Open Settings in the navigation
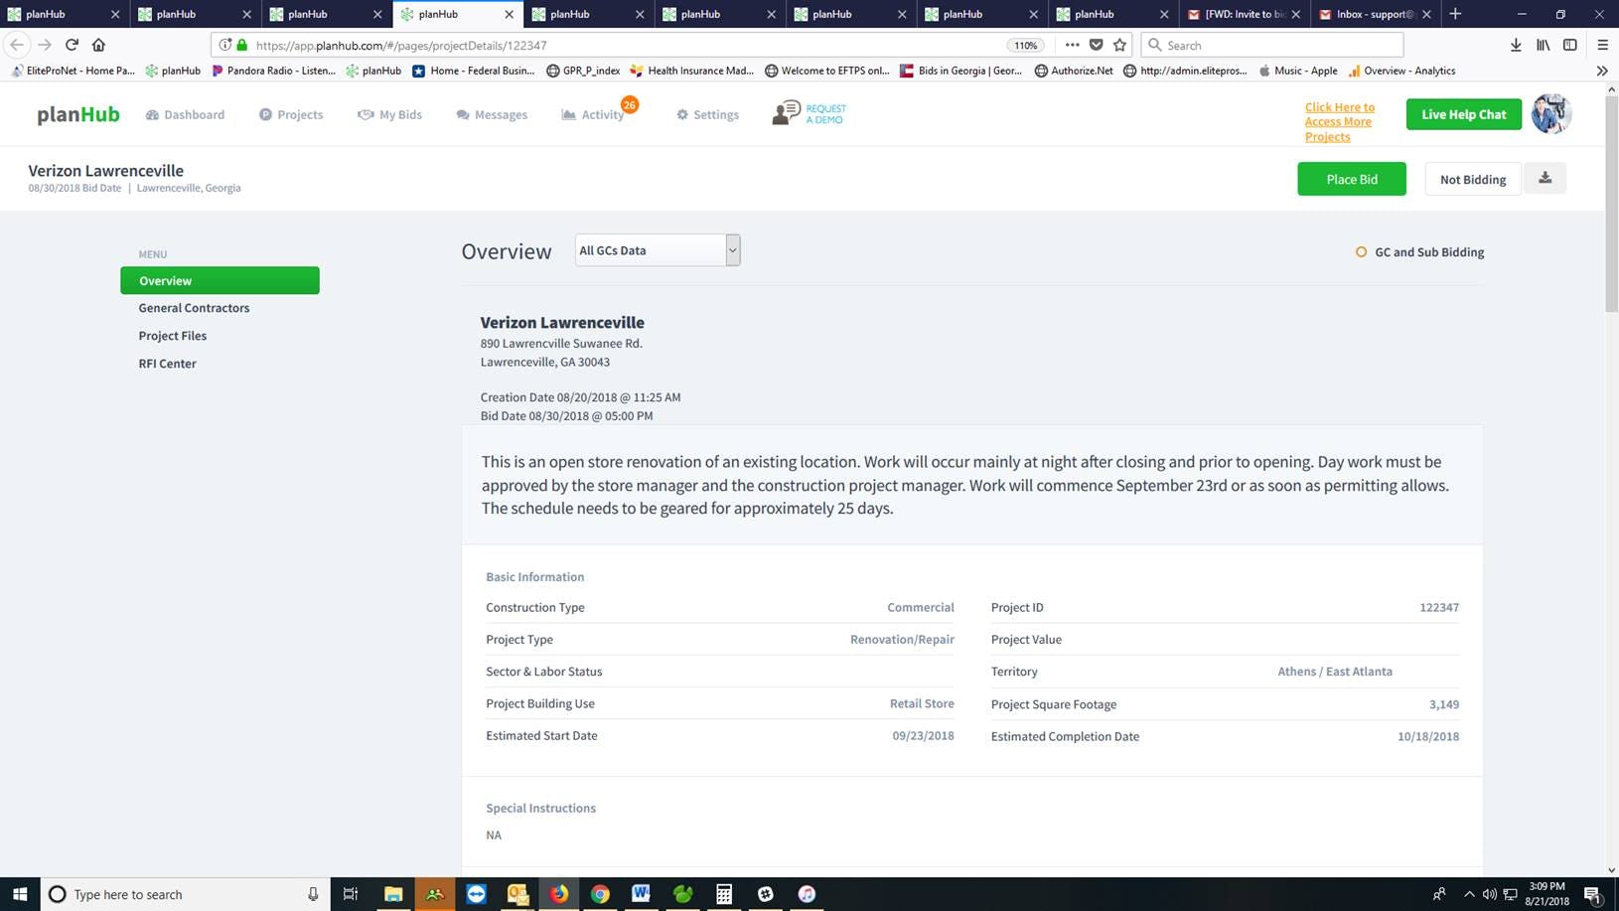The height and width of the screenshot is (911, 1619). (x=707, y=114)
